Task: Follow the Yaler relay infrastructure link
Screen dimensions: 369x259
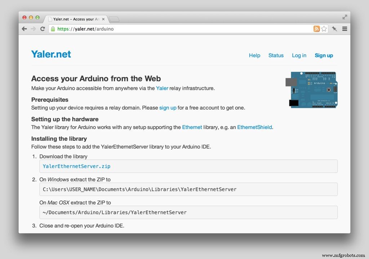Action: pos(162,88)
